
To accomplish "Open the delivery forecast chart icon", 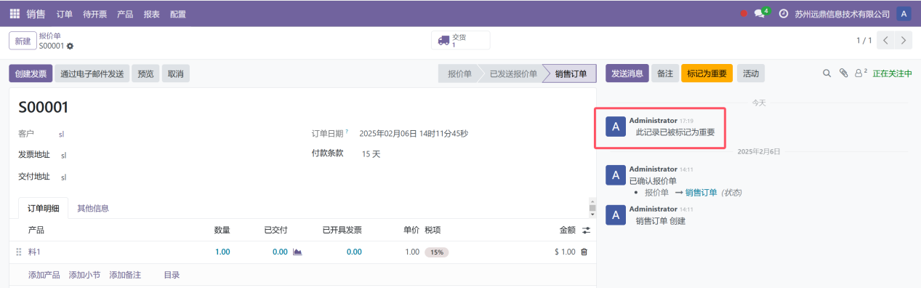I will [x=297, y=252].
